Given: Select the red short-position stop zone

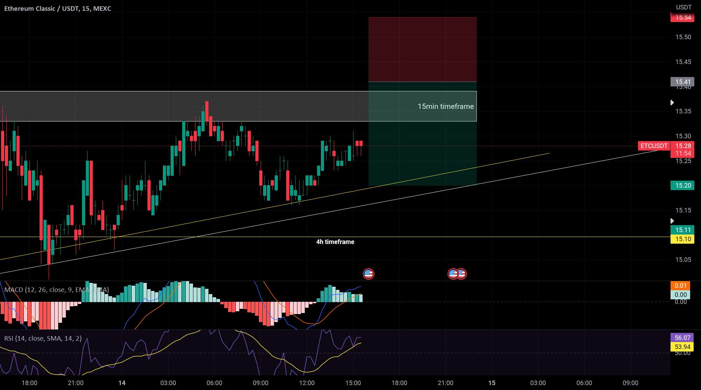Looking at the screenshot, I should 422,49.
